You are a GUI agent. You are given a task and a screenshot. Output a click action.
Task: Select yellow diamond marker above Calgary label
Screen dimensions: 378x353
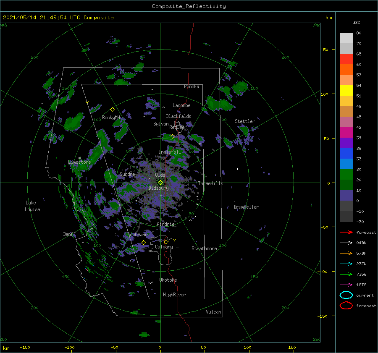coord(166,242)
